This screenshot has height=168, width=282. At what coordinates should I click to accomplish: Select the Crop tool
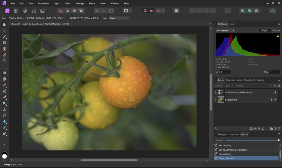[4, 43]
